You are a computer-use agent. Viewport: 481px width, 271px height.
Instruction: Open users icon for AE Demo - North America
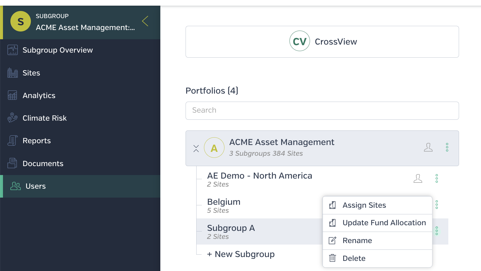[418, 178]
